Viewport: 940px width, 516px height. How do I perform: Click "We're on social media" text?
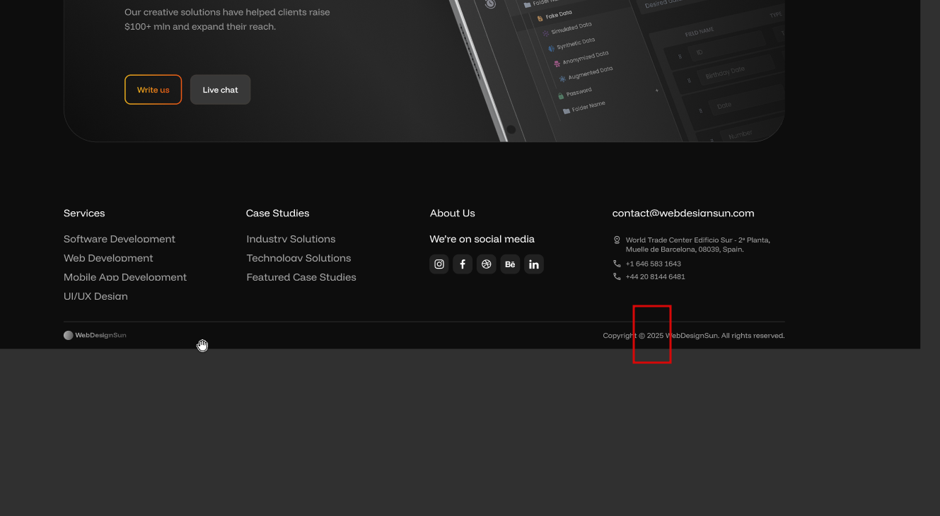pos(482,239)
